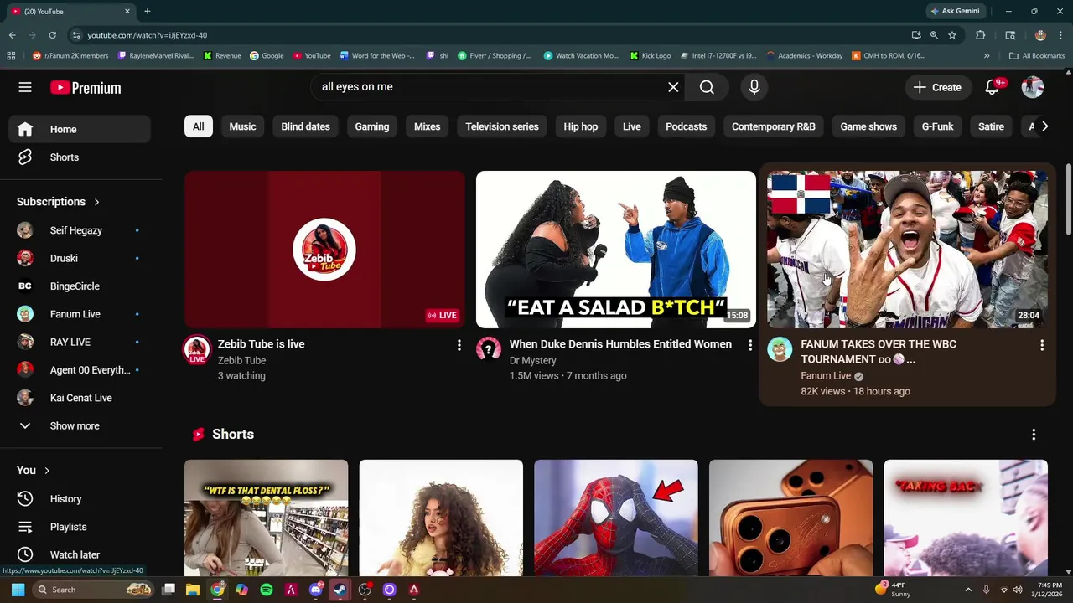
Task: Select the All filter chip
Action: click(x=199, y=126)
